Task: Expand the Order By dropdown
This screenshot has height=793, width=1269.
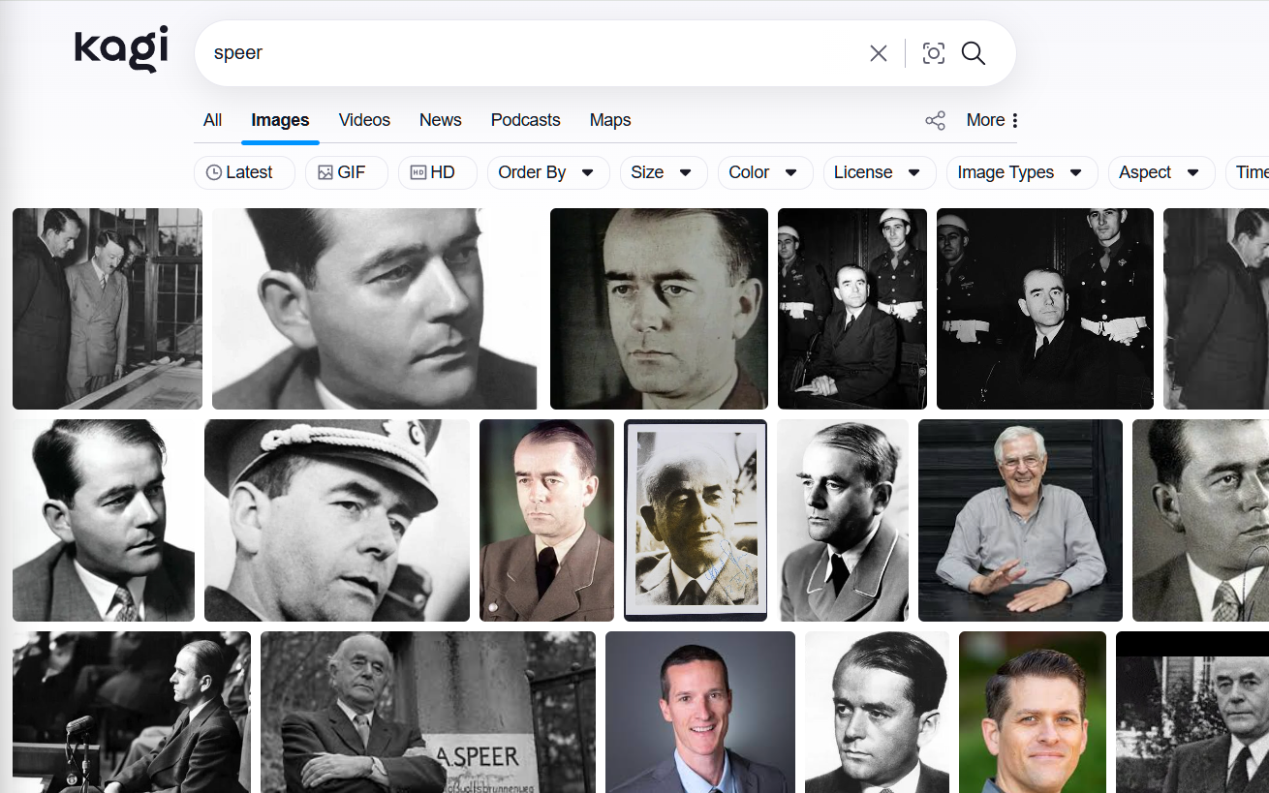Action: pyautogui.click(x=546, y=172)
